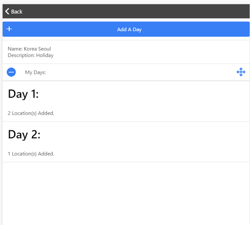The image size is (250, 225).
Task: Click empty space in the My Days row
Action: [x=140, y=72]
